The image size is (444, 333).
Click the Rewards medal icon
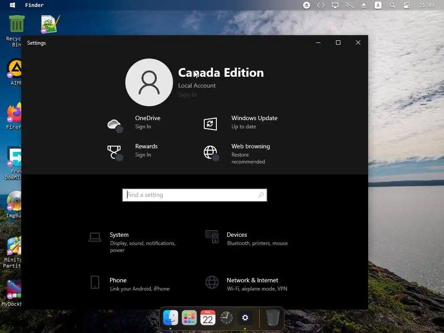tap(114, 152)
